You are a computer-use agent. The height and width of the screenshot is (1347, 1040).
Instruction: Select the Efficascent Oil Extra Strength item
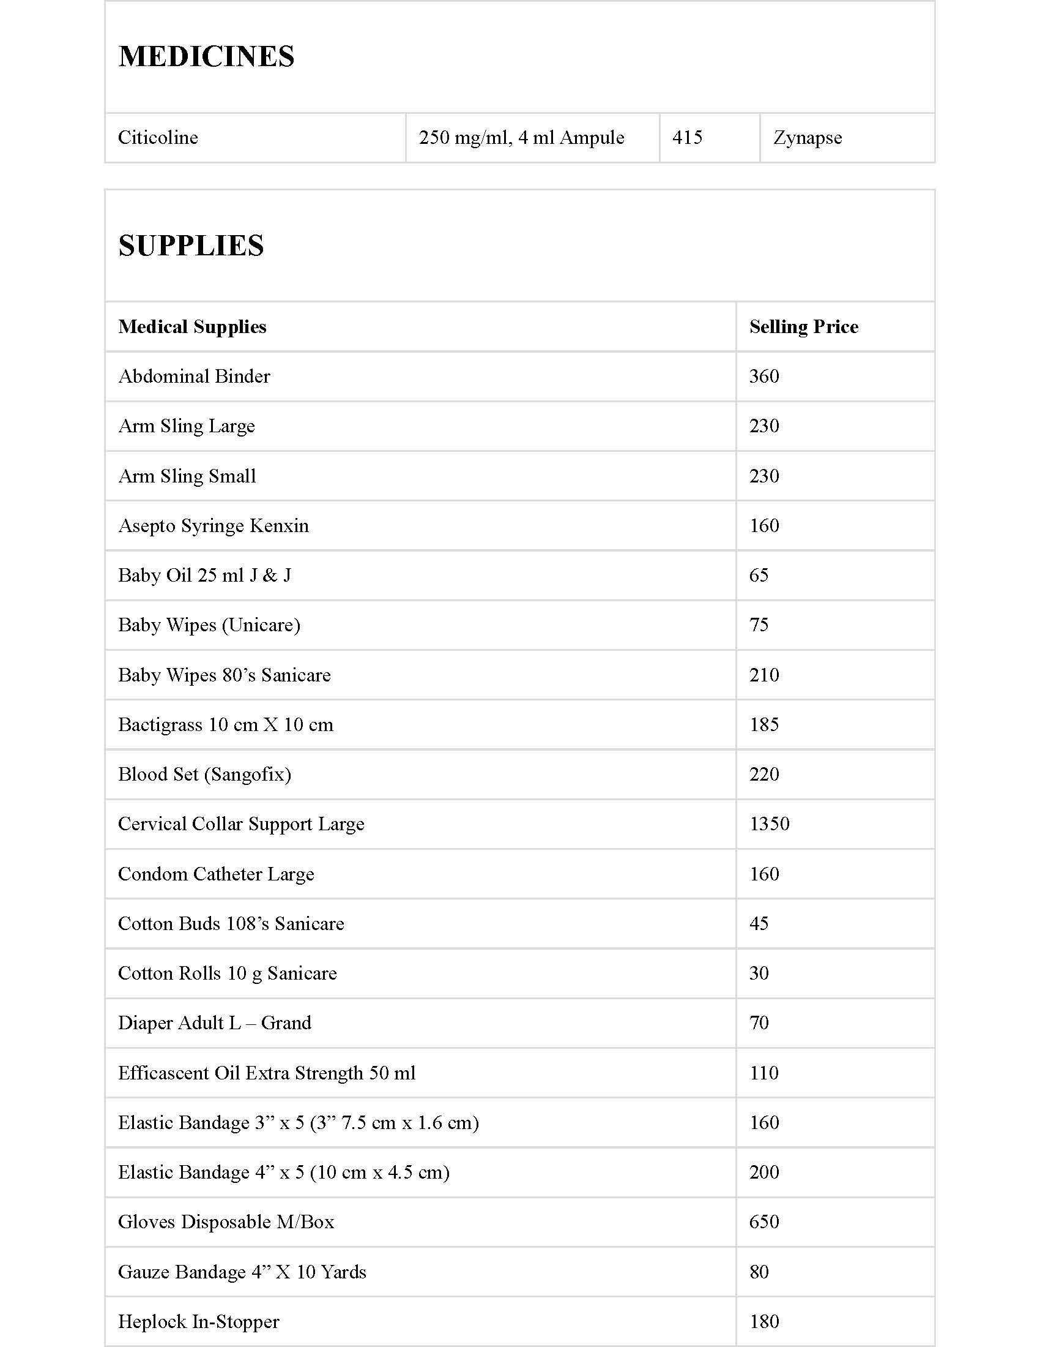click(267, 1073)
